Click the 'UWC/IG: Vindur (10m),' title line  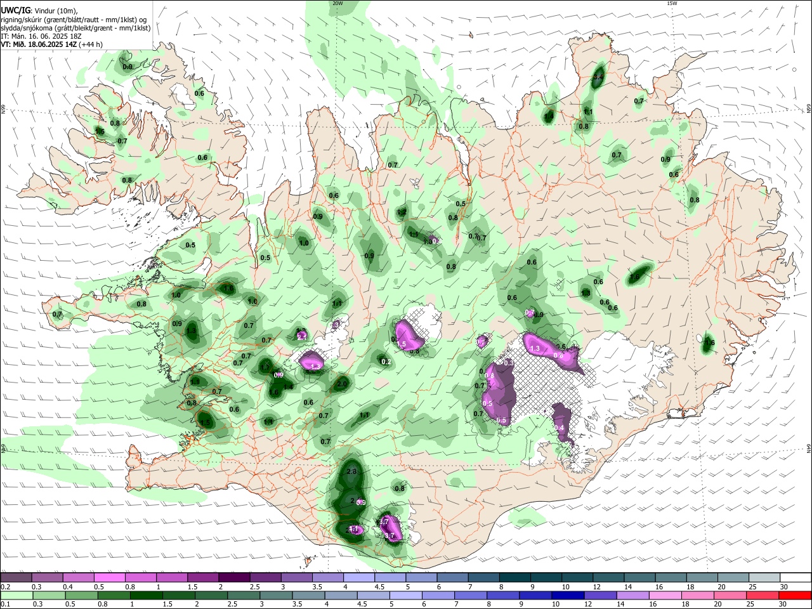pos(39,11)
